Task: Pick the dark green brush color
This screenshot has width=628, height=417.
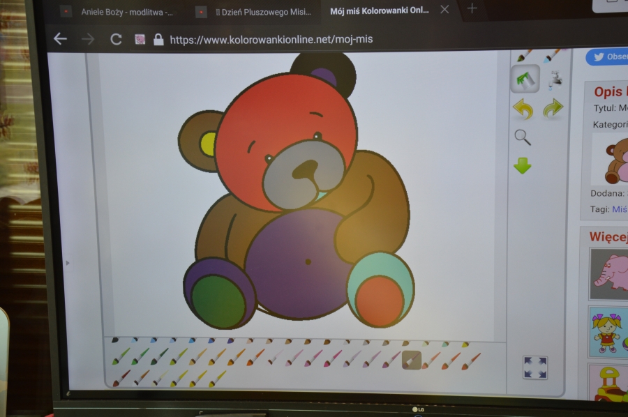Action: click(x=159, y=356)
